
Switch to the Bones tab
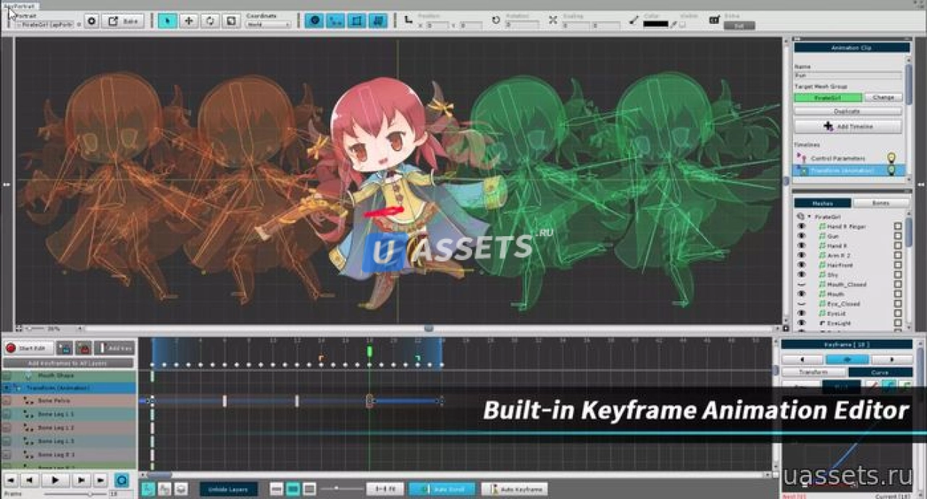pyautogui.click(x=880, y=204)
